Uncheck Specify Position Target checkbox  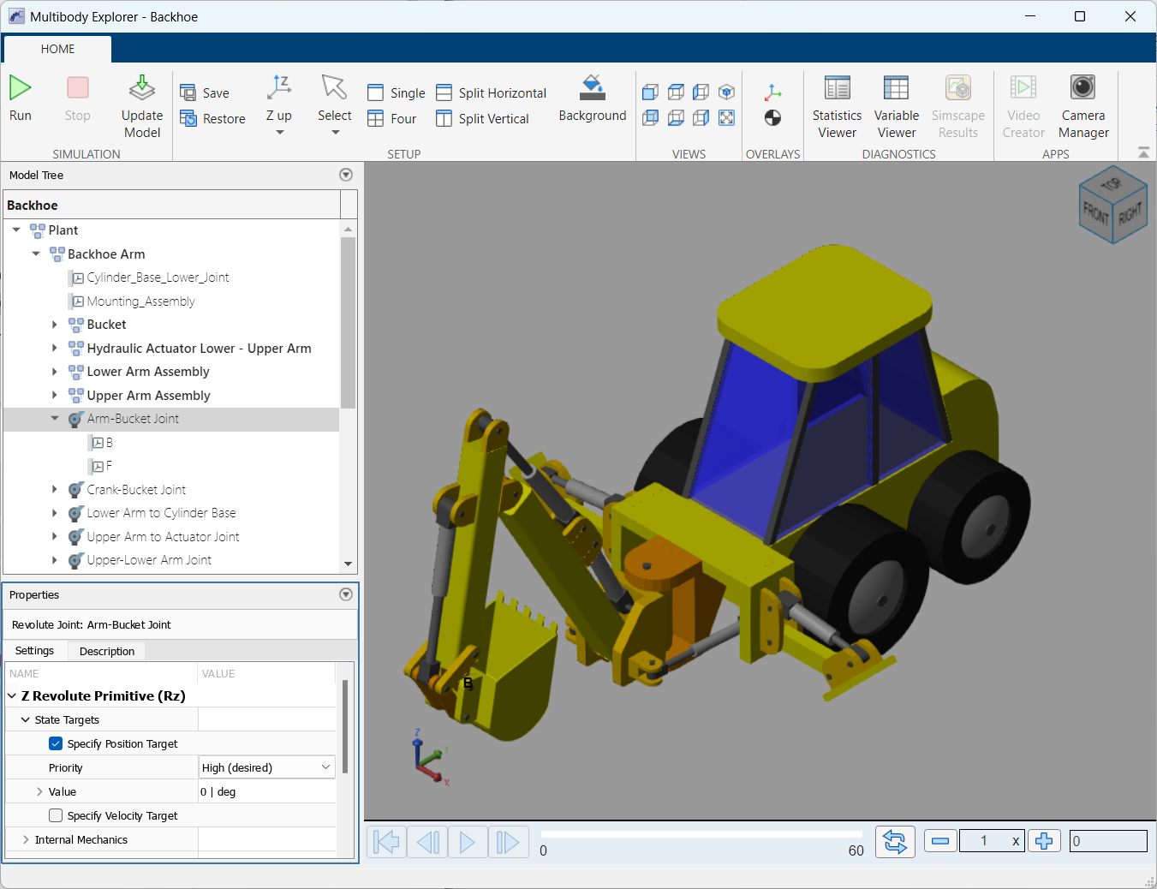tap(56, 743)
